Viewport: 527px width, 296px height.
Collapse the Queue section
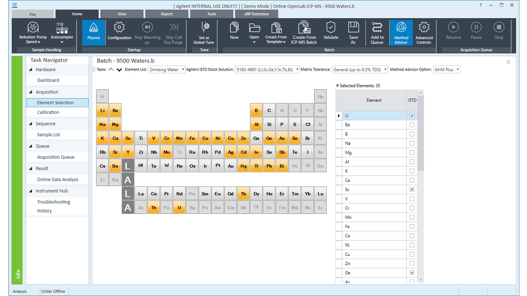coord(31,146)
